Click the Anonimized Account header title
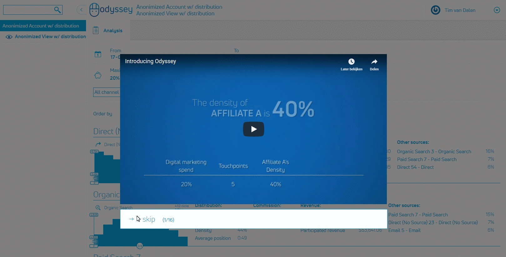Screen dimensions: 506x257 coord(179,7)
